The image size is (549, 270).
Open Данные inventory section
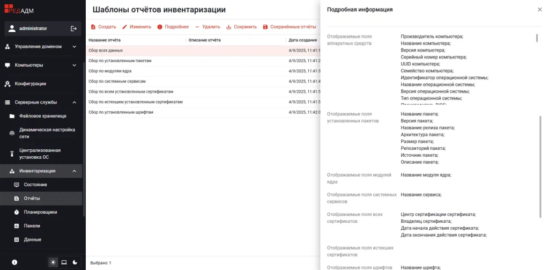pyautogui.click(x=32, y=239)
